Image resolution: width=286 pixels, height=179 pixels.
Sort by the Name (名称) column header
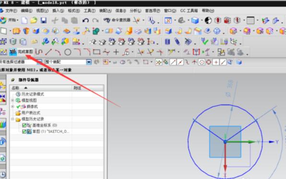point(41,88)
